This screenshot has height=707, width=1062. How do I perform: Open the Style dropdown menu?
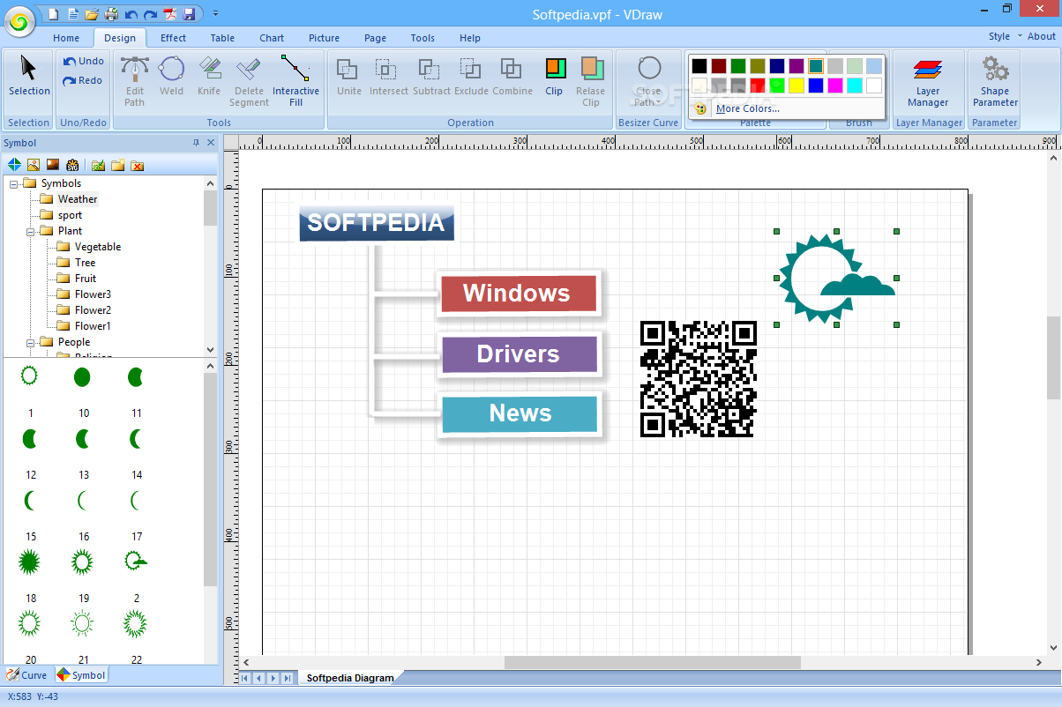coord(1005,36)
